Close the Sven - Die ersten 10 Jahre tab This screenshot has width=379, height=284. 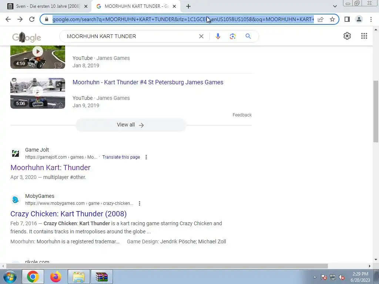tap(85, 6)
